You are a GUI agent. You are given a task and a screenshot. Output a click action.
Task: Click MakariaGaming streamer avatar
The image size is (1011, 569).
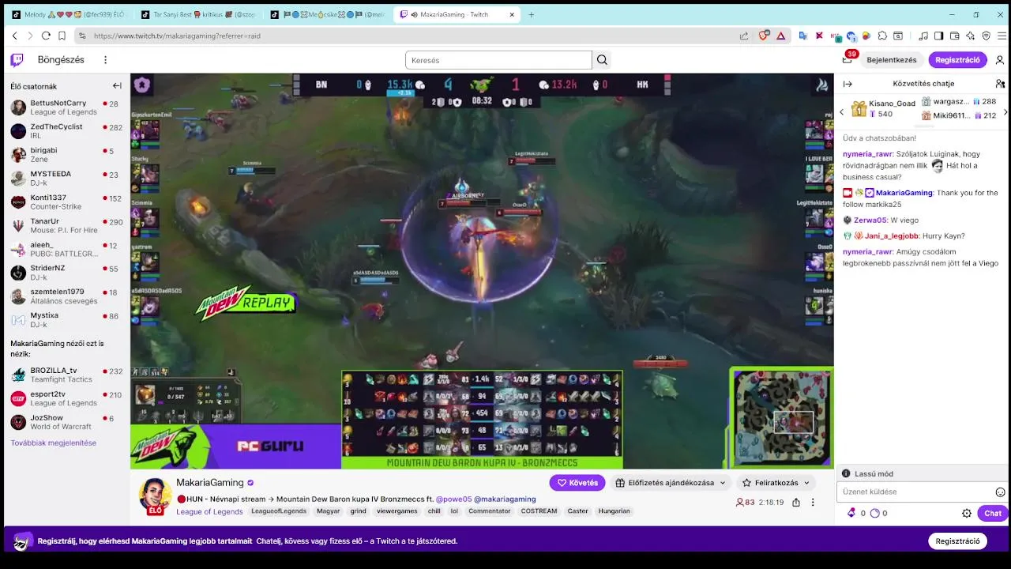(x=155, y=495)
